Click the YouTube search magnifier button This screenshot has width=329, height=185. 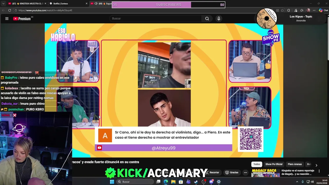207,18
